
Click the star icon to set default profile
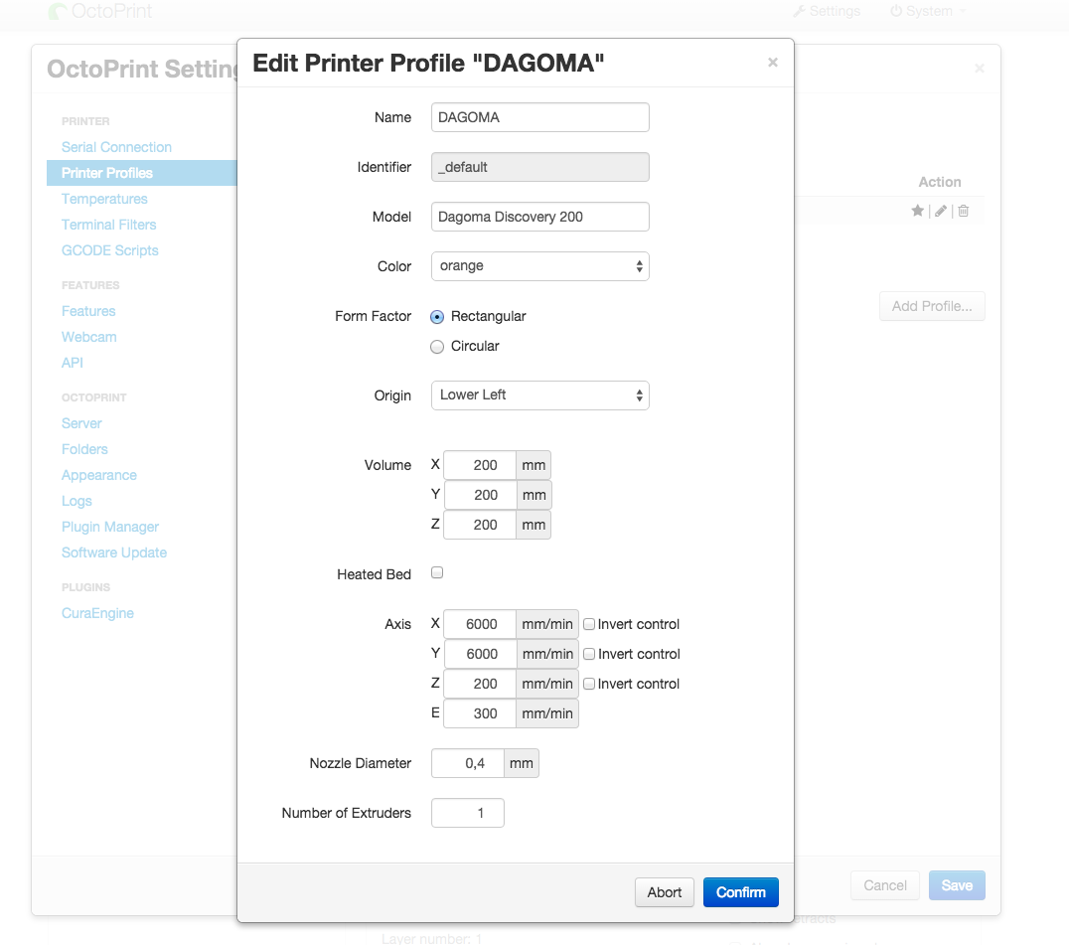918,211
